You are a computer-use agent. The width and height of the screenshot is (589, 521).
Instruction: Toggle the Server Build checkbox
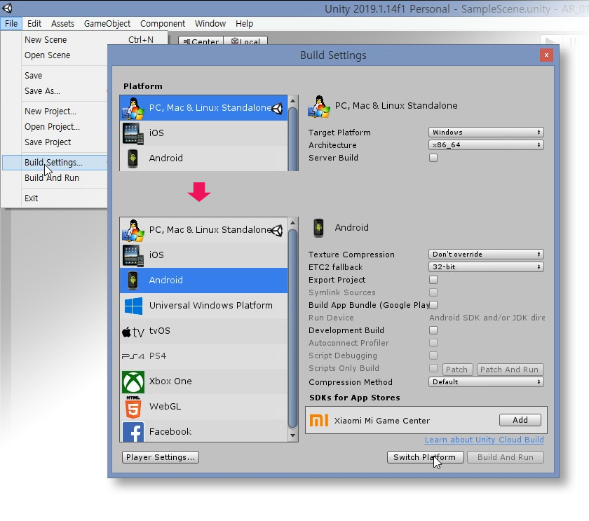click(433, 158)
